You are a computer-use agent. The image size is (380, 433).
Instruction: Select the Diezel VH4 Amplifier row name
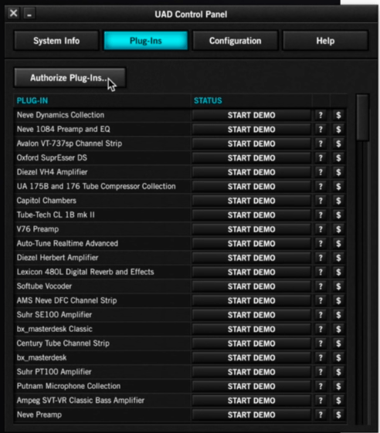pyautogui.click(x=52, y=172)
